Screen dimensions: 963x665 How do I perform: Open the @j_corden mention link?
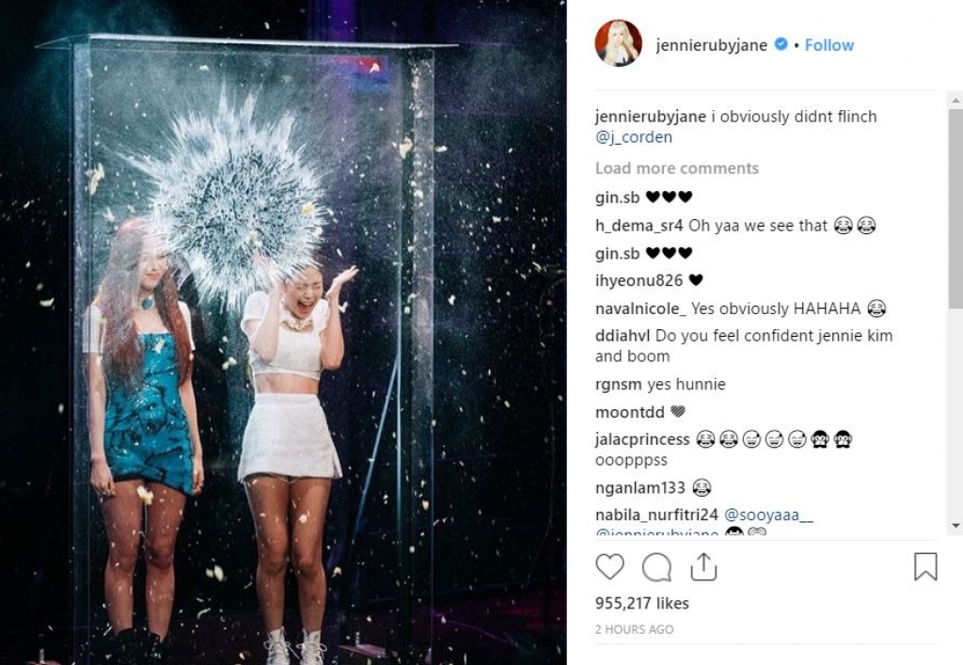click(634, 137)
